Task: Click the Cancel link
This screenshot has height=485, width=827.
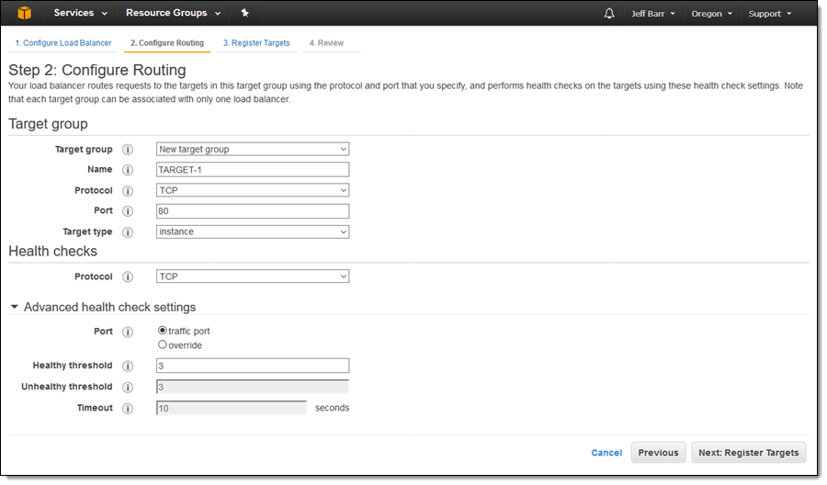Action: pyautogui.click(x=606, y=453)
